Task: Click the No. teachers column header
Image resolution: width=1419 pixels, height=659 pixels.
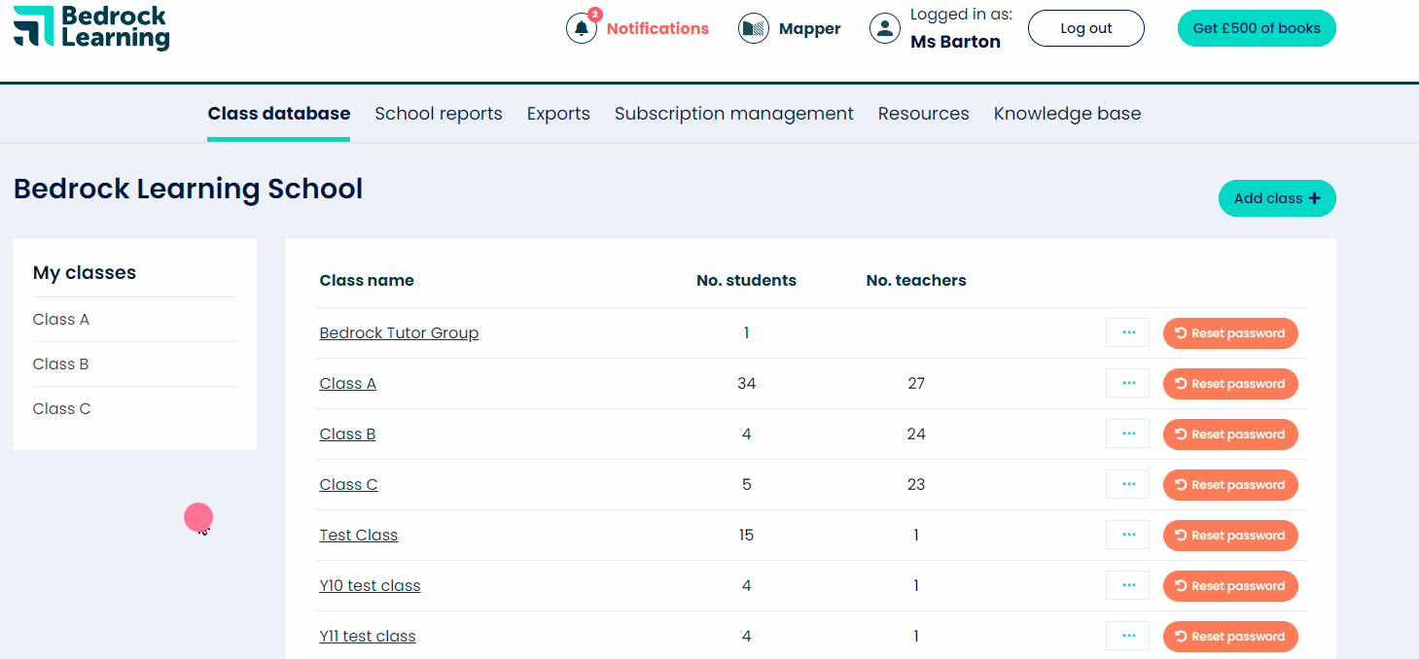Action: [916, 281]
